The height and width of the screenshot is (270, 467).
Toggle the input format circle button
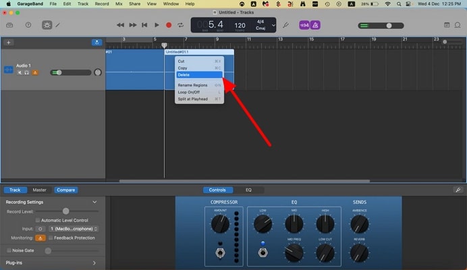(40, 229)
